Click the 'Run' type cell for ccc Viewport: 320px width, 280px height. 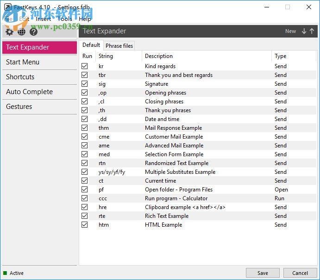click(279, 198)
